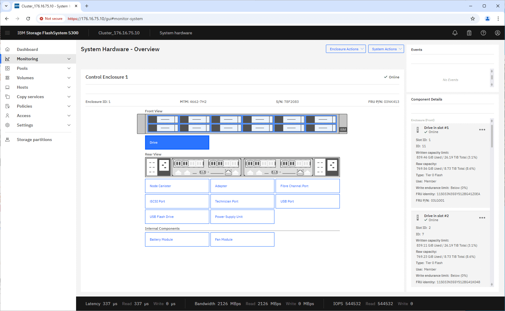505x311 pixels.
Task: Open the System Actions dropdown
Action: point(386,49)
